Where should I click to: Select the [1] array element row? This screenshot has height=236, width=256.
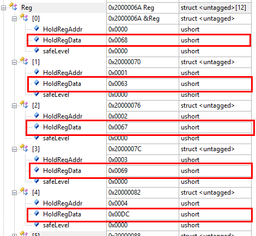point(36,62)
